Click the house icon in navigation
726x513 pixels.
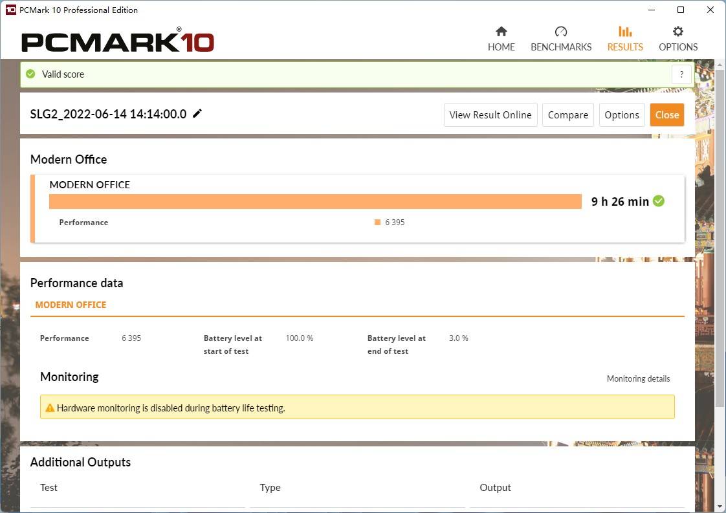click(x=501, y=32)
